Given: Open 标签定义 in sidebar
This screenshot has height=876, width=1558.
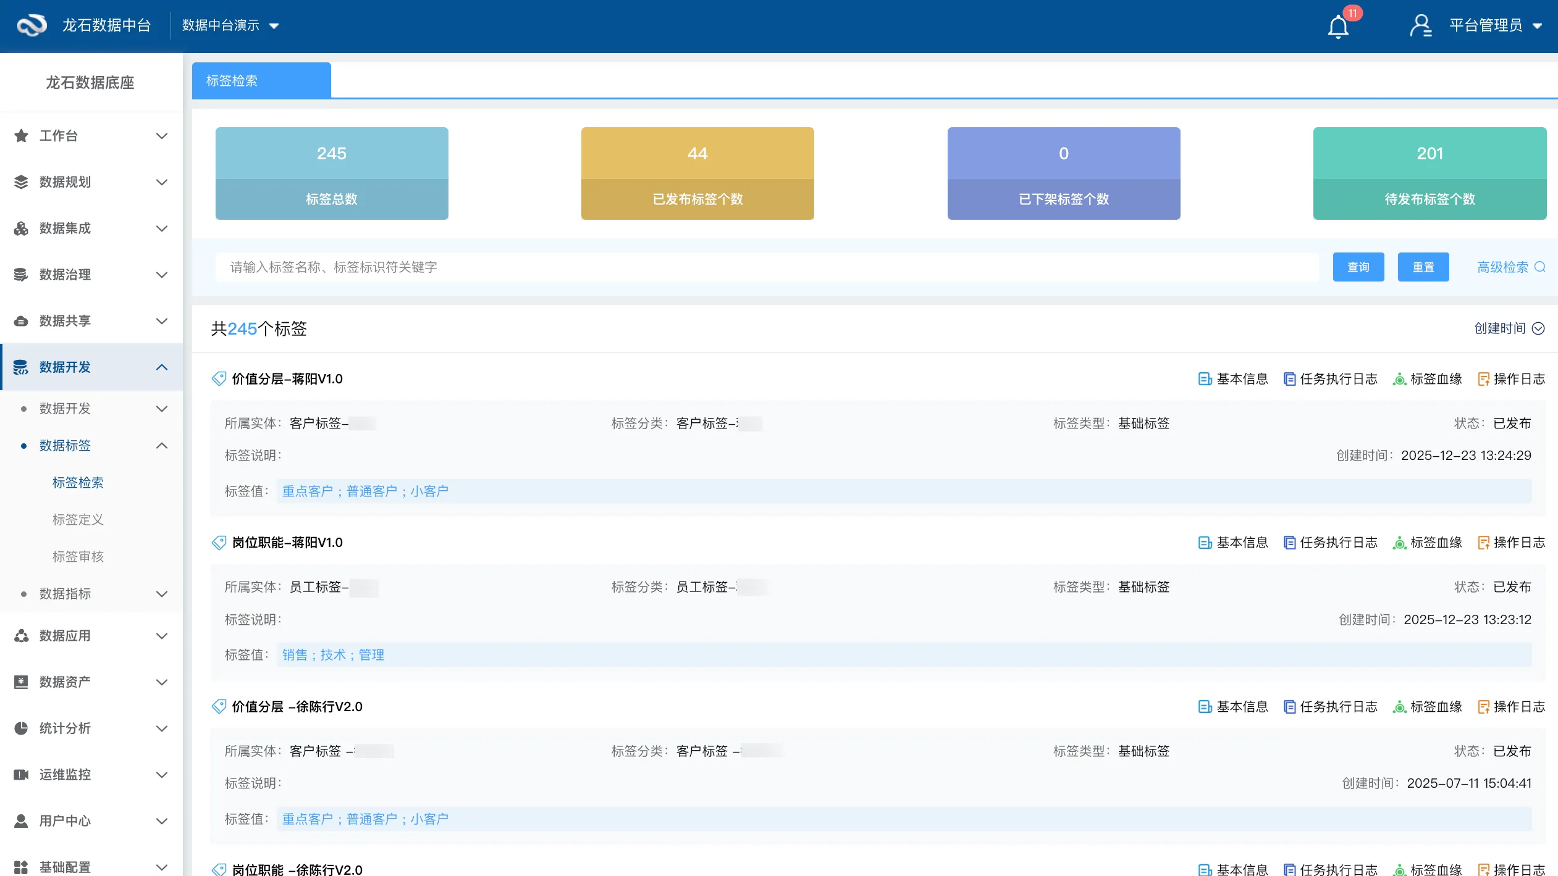Looking at the screenshot, I should pos(78,520).
